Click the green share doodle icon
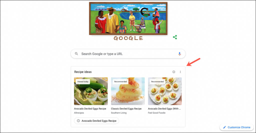Screen dimensions: 256x133 (x=175, y=37)
